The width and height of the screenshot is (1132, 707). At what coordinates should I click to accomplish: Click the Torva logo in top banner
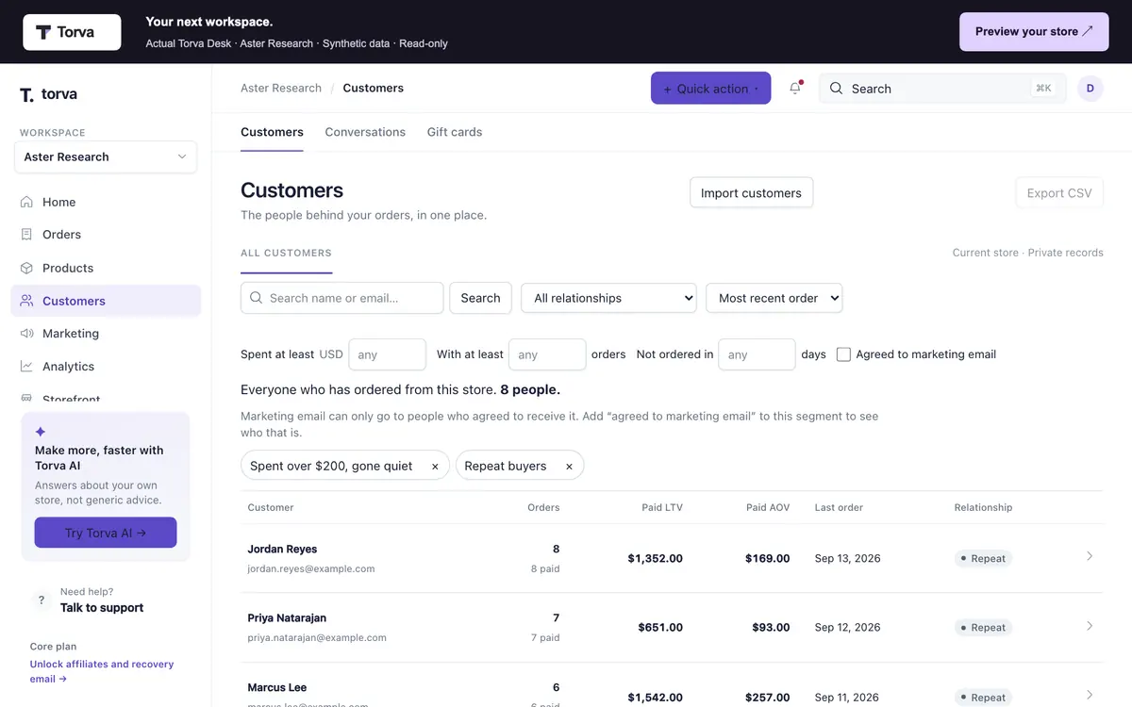pos(72,32)
